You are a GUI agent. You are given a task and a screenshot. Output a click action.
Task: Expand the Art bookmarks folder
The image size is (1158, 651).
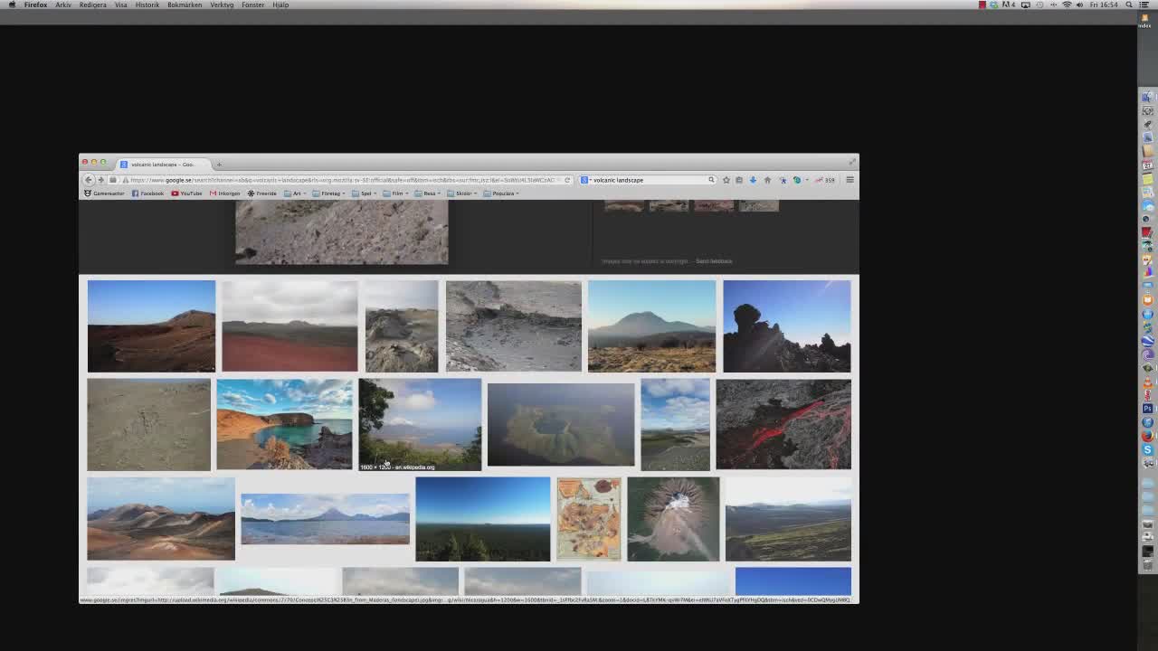point(296,193)
